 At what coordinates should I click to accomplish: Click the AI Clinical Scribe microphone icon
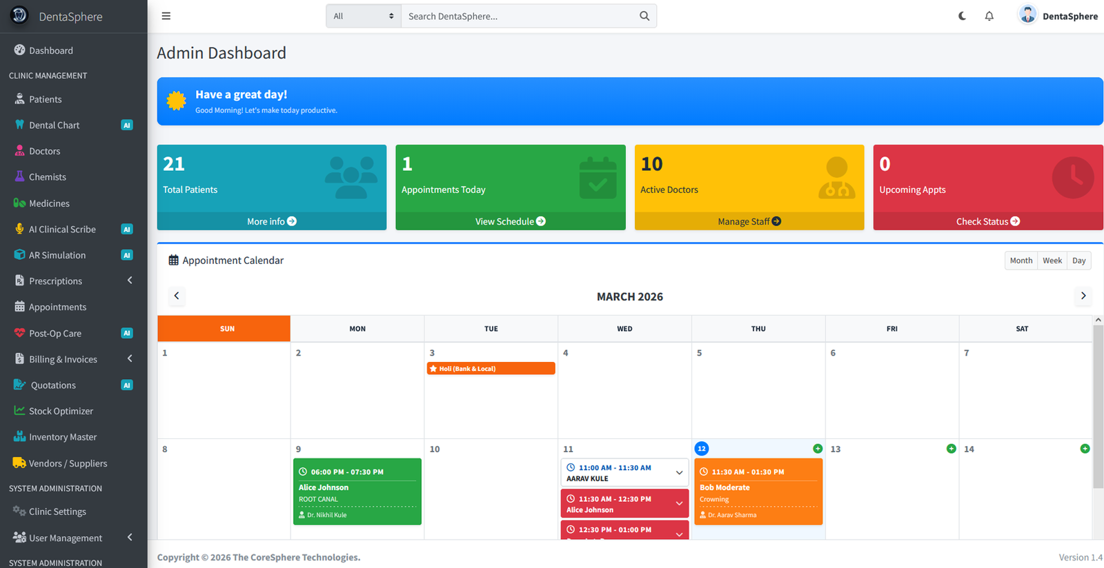click(19, 229)
